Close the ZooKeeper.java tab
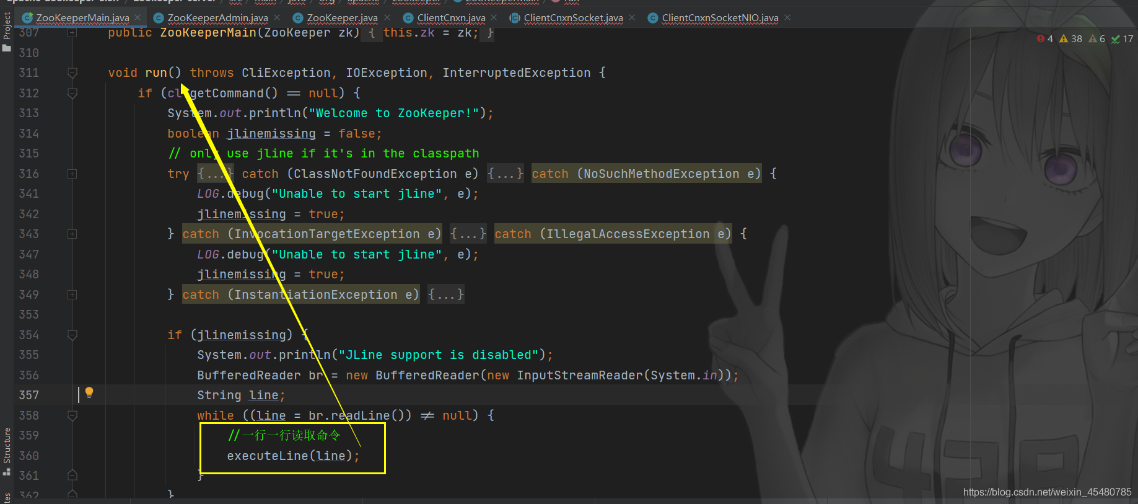Screen dimensions: 1138x504 coord(387,17)
